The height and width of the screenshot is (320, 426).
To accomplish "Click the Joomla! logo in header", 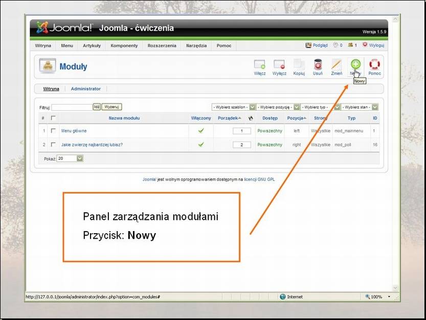I will (64, 28).
